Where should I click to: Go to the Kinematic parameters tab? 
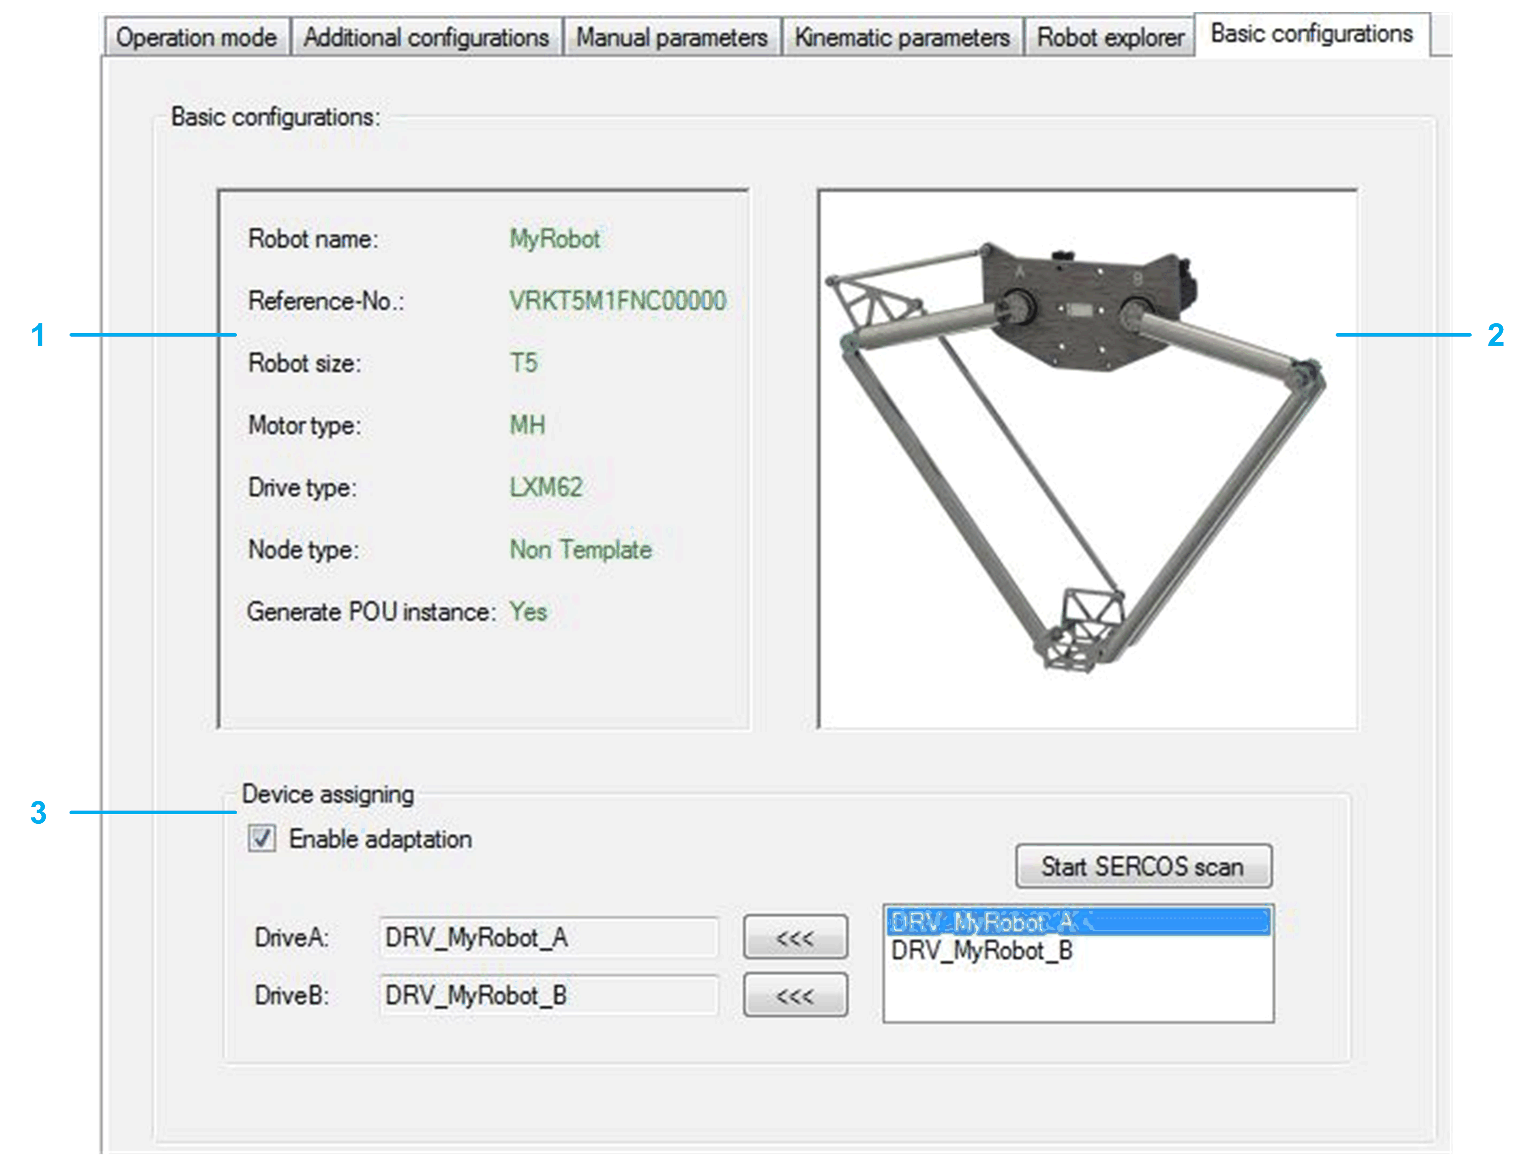point(902,37)
